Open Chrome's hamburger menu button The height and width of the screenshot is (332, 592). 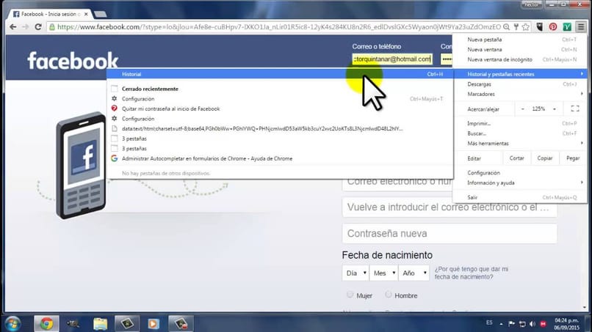[581, 27]
